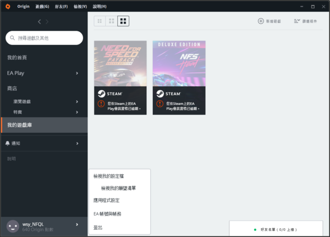This screenshot has width=330, height=237.
Task: Click the notification bell icon
Action: (x=8, y=143)
